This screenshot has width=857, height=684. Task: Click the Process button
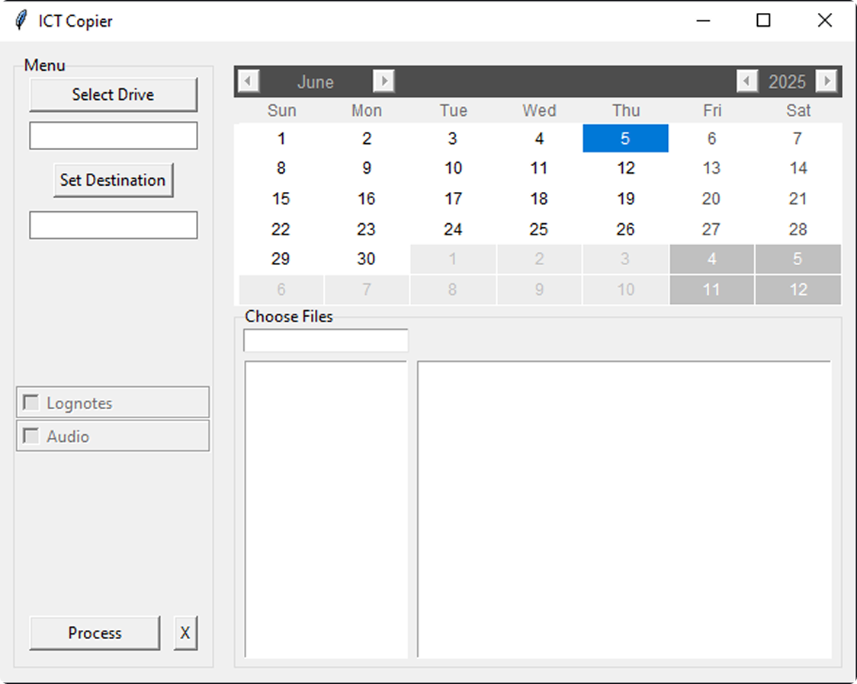pos(95,633)
